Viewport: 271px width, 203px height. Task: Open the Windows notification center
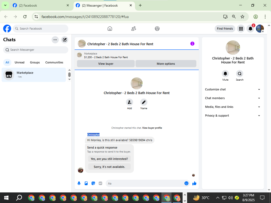pos(262,198)
